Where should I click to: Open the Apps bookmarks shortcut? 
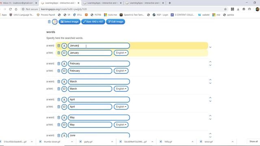(4, 15)
